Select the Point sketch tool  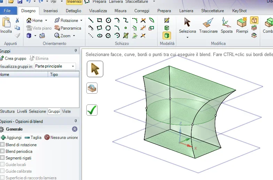coord(125,28)
